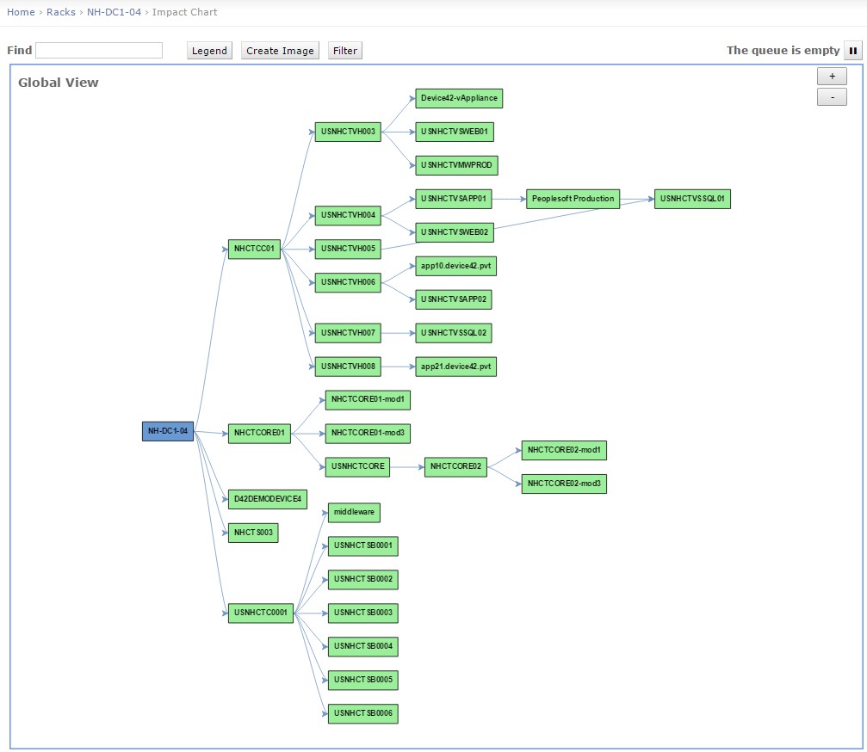Select the USNHCTVSSQL01 node
Image resolution: width=867 pixels, height=752 pixels.
[x=692, y=199]
